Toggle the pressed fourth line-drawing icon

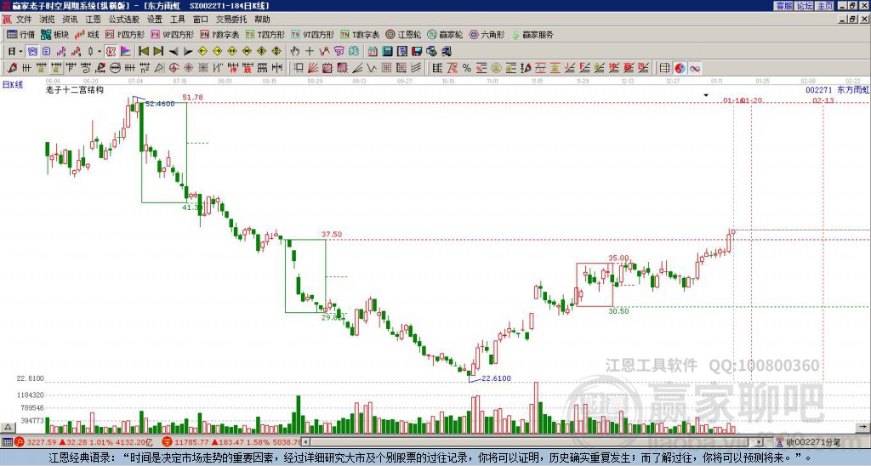pos(57,68)
